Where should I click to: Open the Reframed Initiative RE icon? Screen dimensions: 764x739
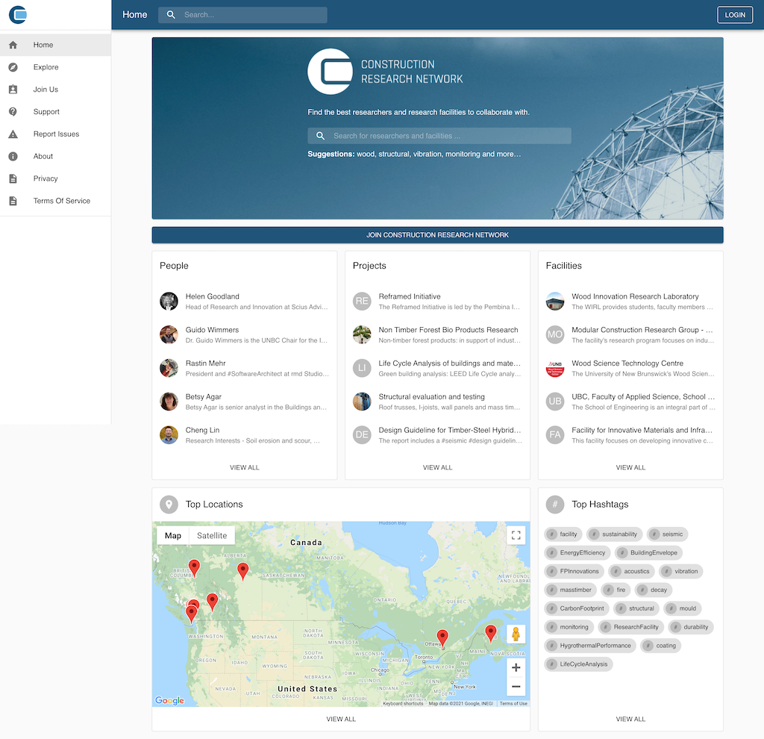click(362, 302)
